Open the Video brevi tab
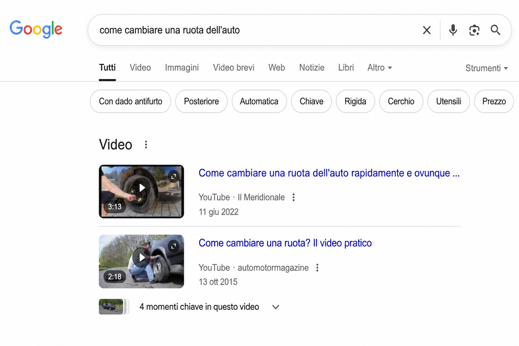This screenshot has height=346, width=519. tap(233, 68)
